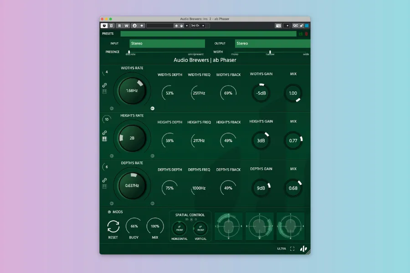Click the fullscreen brackets icon next to ULTRA

point(292,249)
